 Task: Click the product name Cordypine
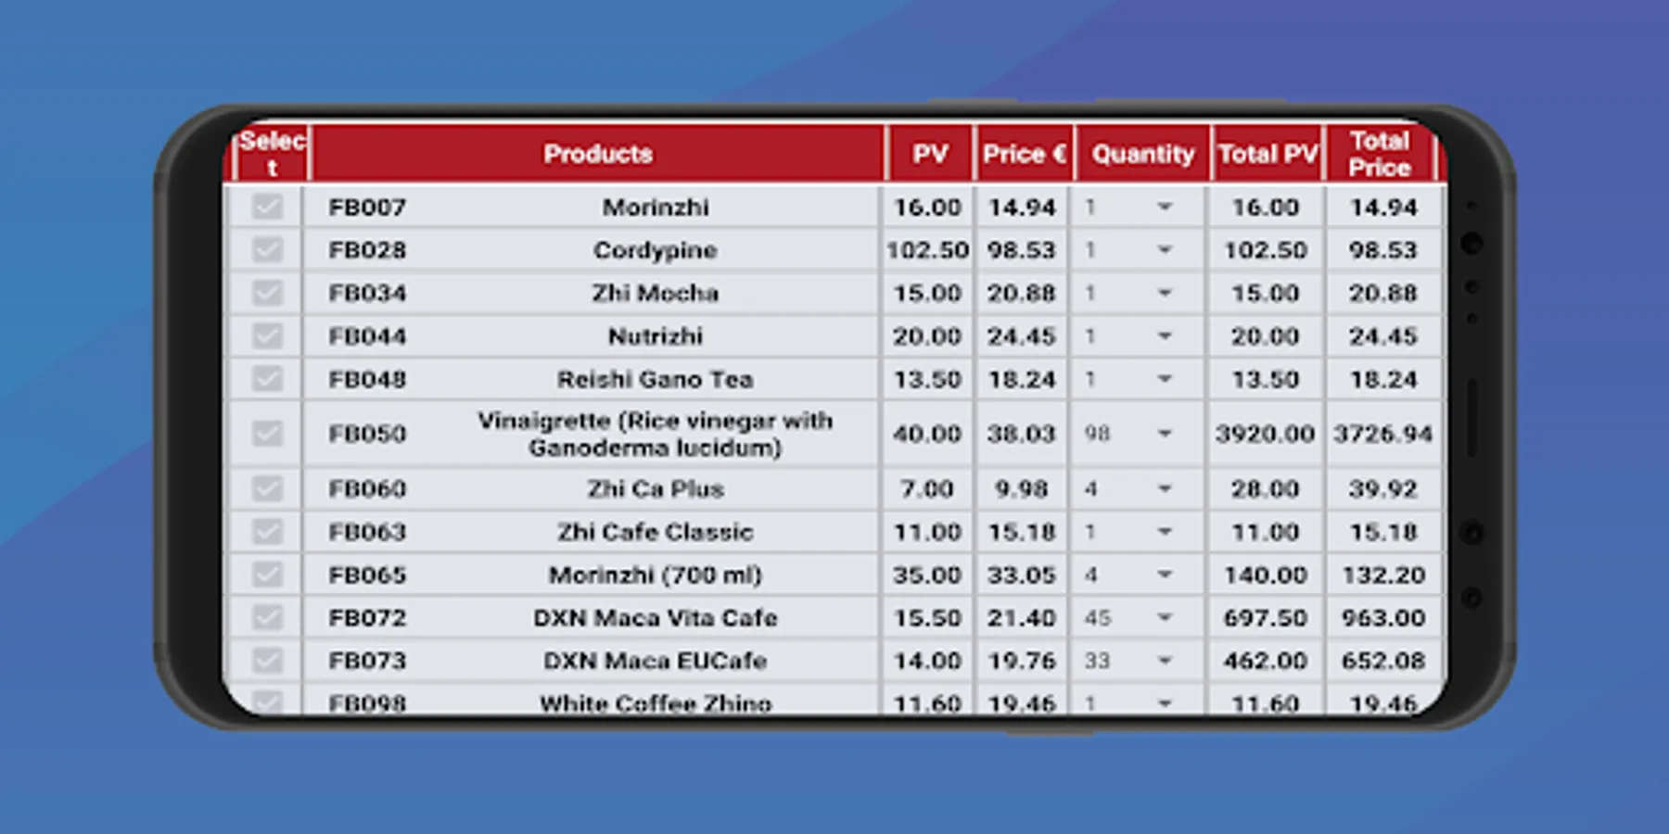click(656, 250)
